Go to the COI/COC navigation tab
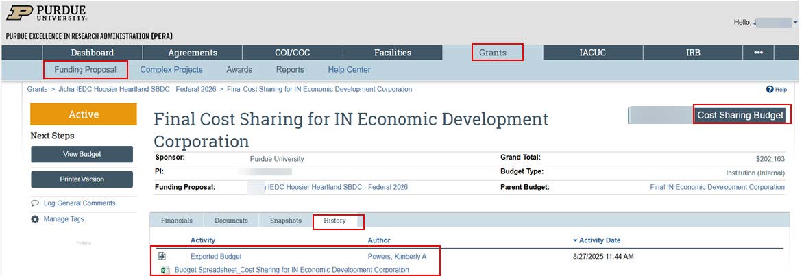Viewport: 804px width, 276px height. (292, 53)
